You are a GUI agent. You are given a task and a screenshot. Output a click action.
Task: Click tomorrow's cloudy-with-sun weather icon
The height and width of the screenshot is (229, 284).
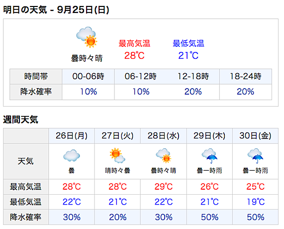pos(87,37)
